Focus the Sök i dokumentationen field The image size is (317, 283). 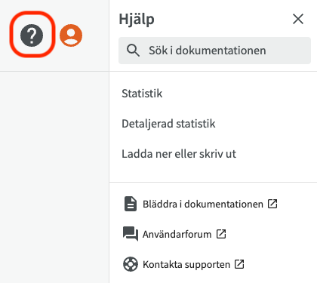214,51
